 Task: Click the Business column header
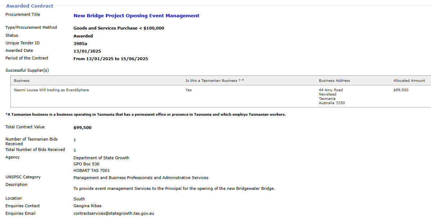[22, 81]
